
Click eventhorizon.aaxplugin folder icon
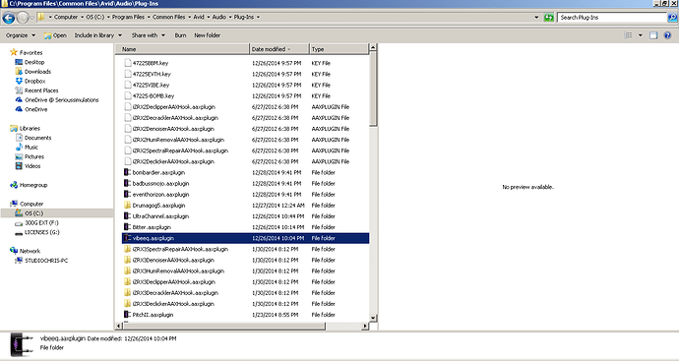click(127, 195)
